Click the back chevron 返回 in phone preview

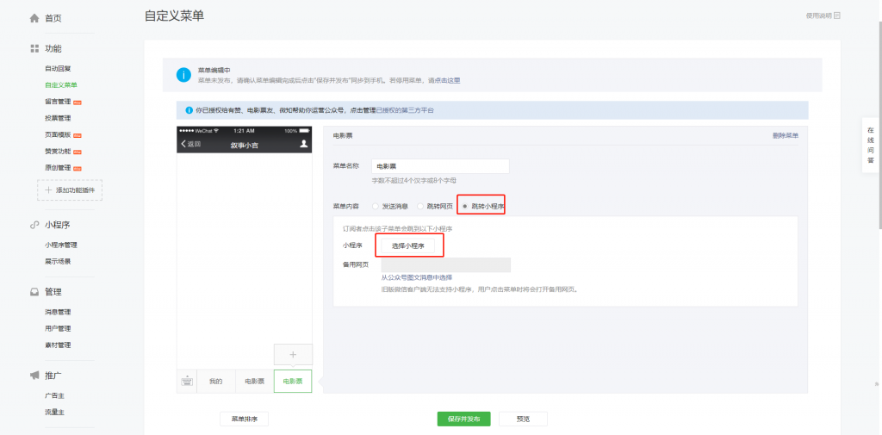[x=190, y=144]
